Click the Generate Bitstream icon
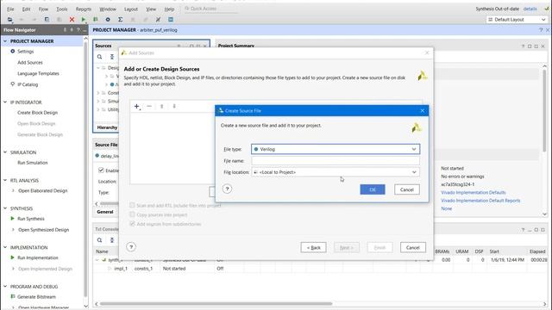552x310 pixels. point(13,296)
